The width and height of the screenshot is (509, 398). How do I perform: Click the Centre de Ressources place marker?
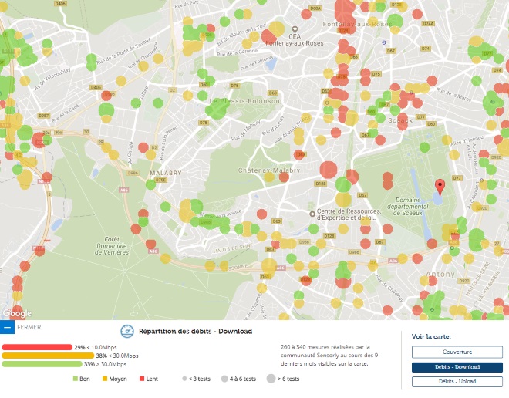coord(312,214)
